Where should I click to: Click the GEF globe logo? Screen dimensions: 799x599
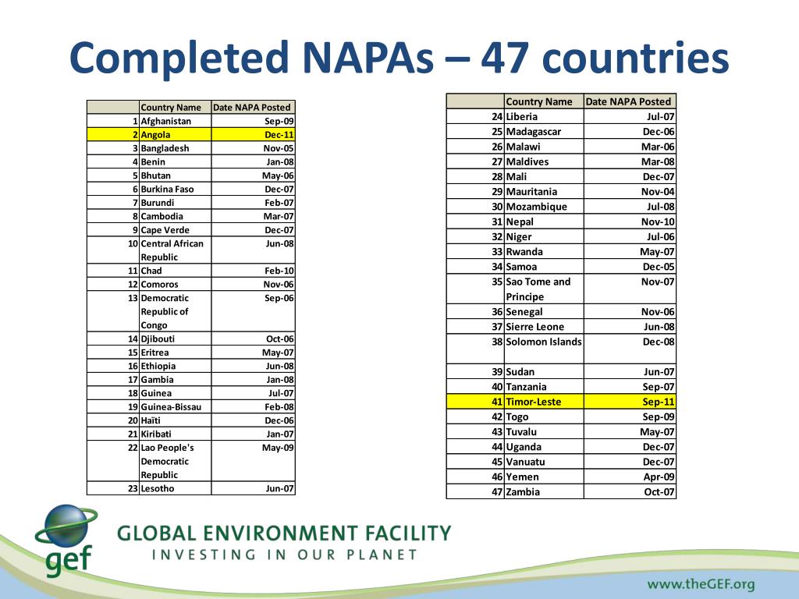(x=66, y=540)
